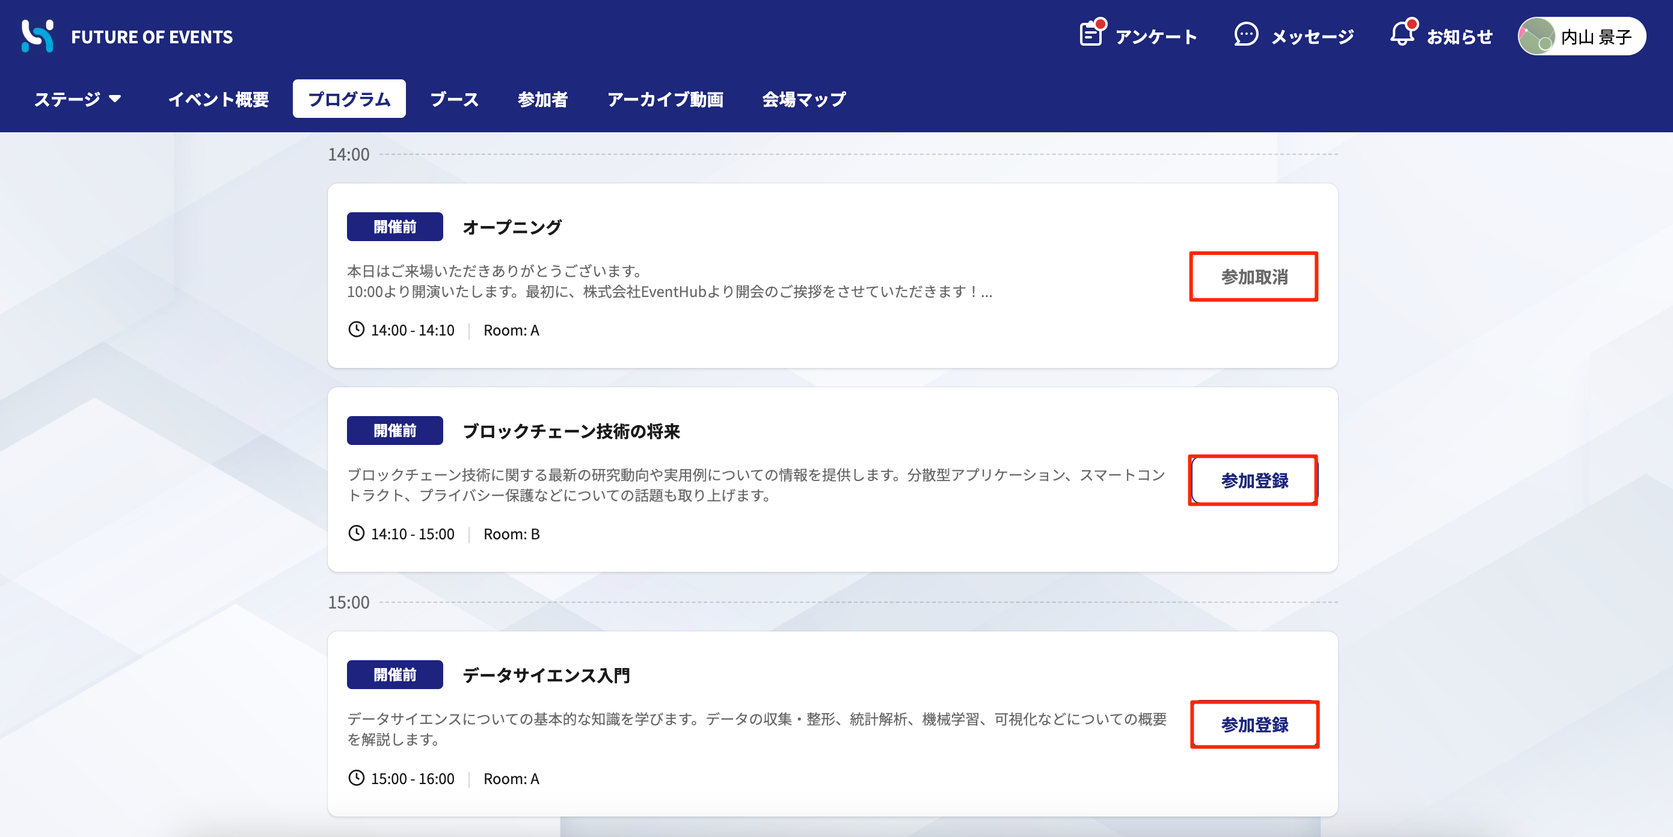Viewport: 1673px width, 837px height.
Task: Click the 開催前 badge on オープニング
Action: (395, 227)
